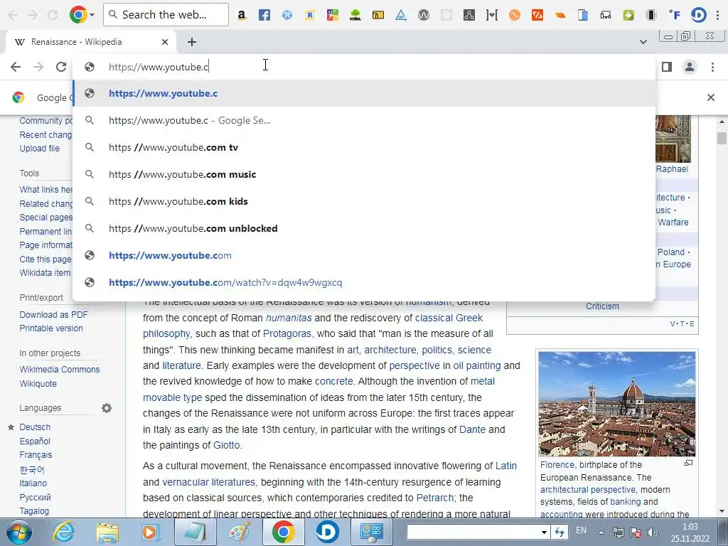Open the 'Download as PDF' link
728x546 pixels.
53,314
